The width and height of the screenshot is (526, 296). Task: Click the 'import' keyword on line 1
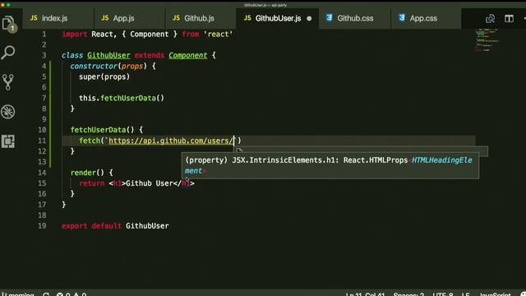(x=75, y=35)
